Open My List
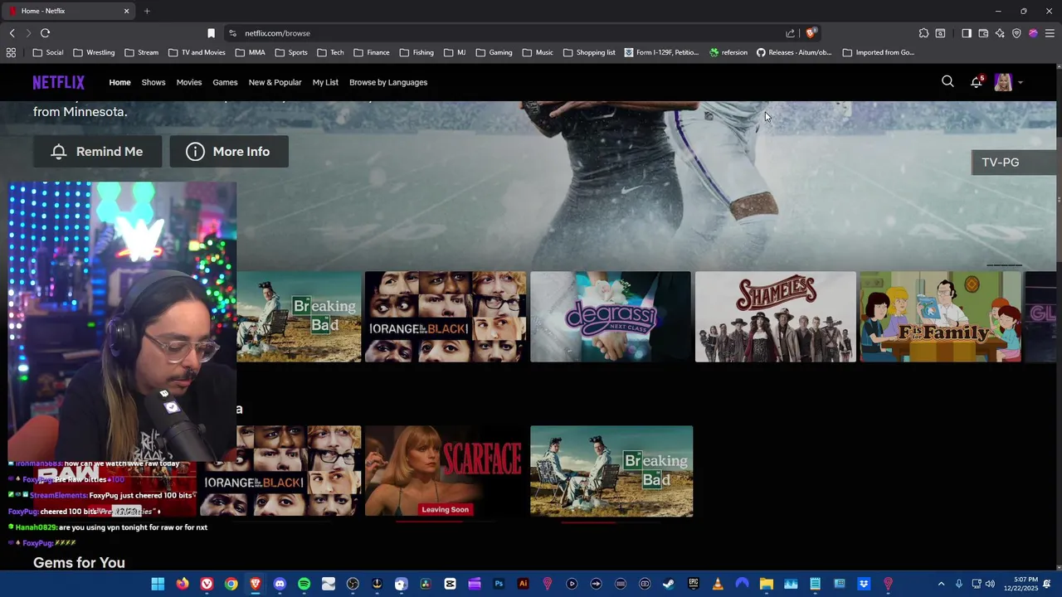The height and width of the screenshot is (597, 1062). (325, 82)
